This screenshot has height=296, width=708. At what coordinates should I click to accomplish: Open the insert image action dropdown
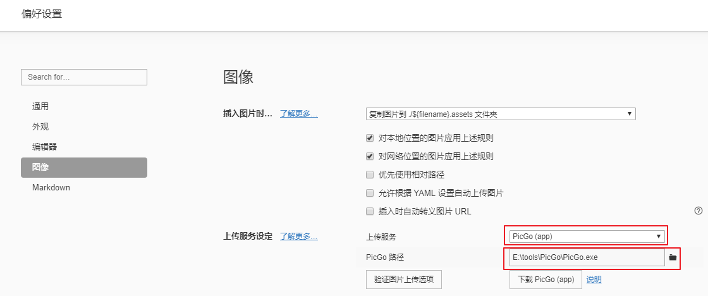click(501, 114)
